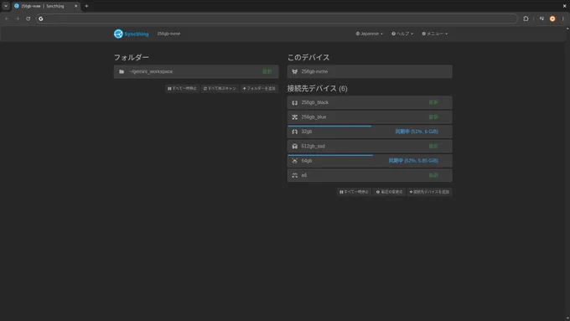Click the Syncthing brand link
The width and height of the screenshot is (570, 321).
click(x=132, y=34)
